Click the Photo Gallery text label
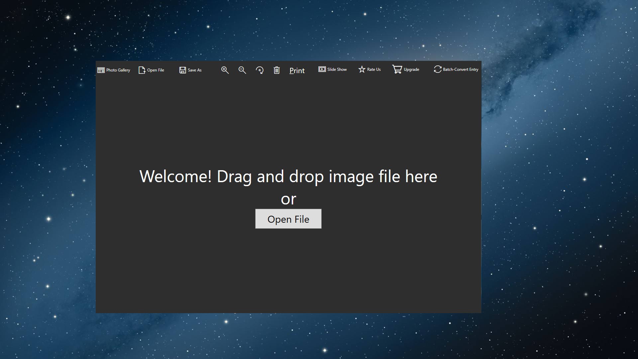Screen dimensions: 638x359 [x=118, y=70]
